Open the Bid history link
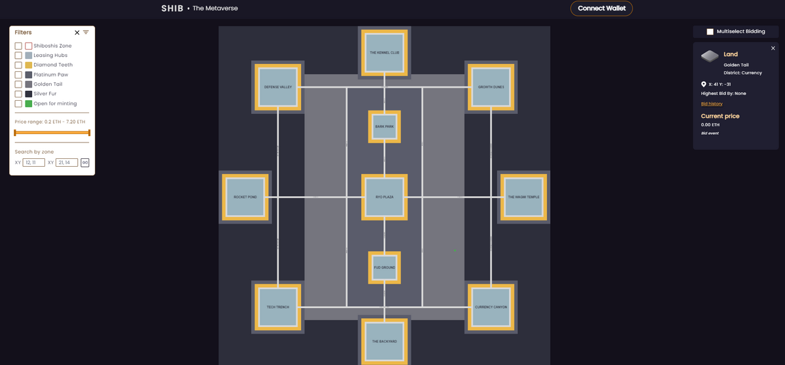 point(712,104)
